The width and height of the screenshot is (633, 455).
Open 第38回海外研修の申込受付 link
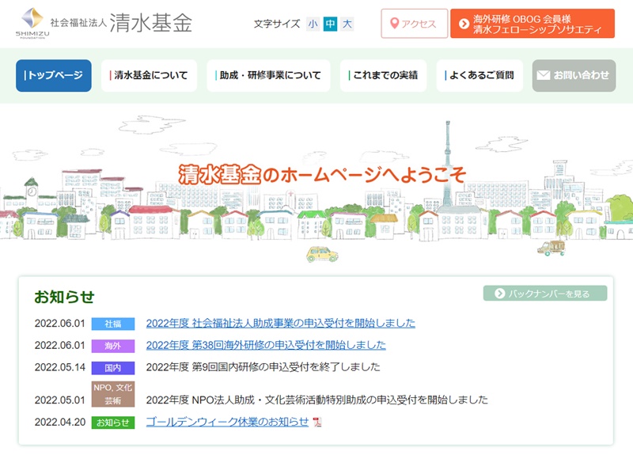(x=266, y=345)
